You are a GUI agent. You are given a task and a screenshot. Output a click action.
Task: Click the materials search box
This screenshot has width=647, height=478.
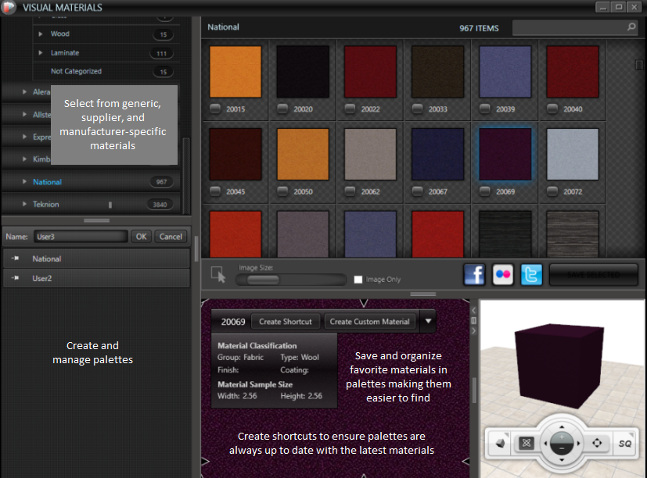coord(574,27)
